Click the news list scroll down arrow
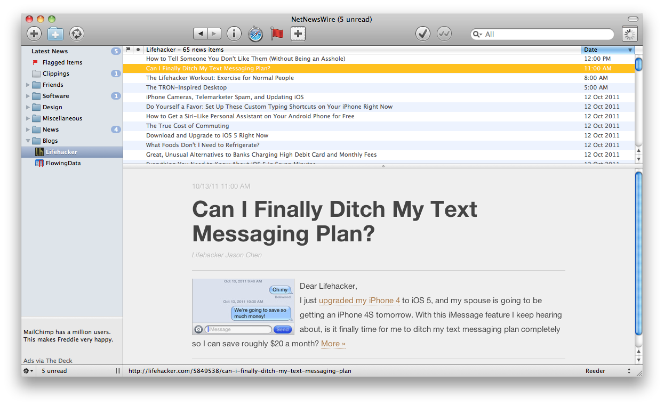The image size is (664, 406). [x=638, y=159]
